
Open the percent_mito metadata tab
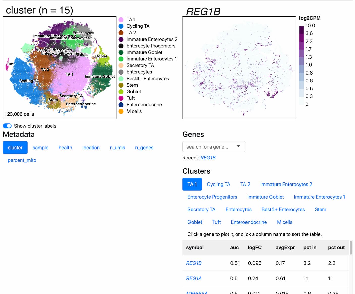(x=22, y=160)
